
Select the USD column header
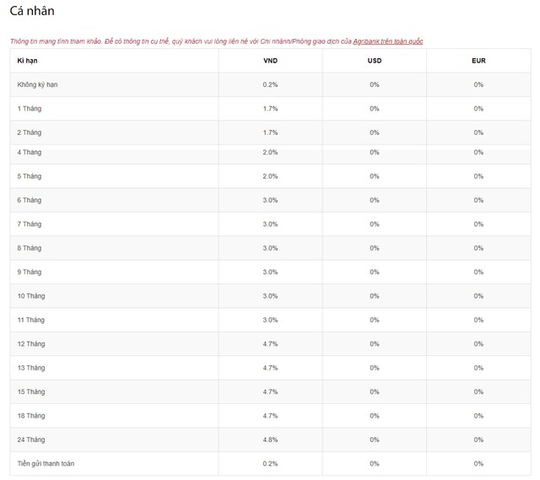(x=375, y=61)
